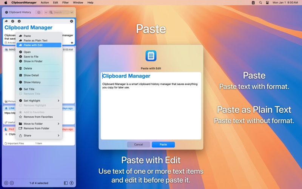Click the save-to-file download icon on the card
Screen dimensions: 302x189
click(19, 21)
